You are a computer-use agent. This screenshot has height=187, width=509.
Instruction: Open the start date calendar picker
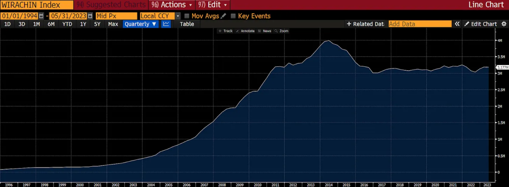[41, 16]
